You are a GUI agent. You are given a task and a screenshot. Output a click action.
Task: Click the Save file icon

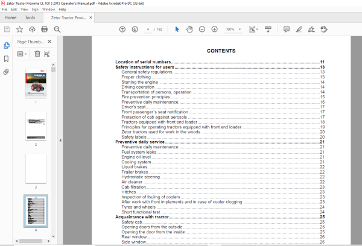[x=7, y=30]
